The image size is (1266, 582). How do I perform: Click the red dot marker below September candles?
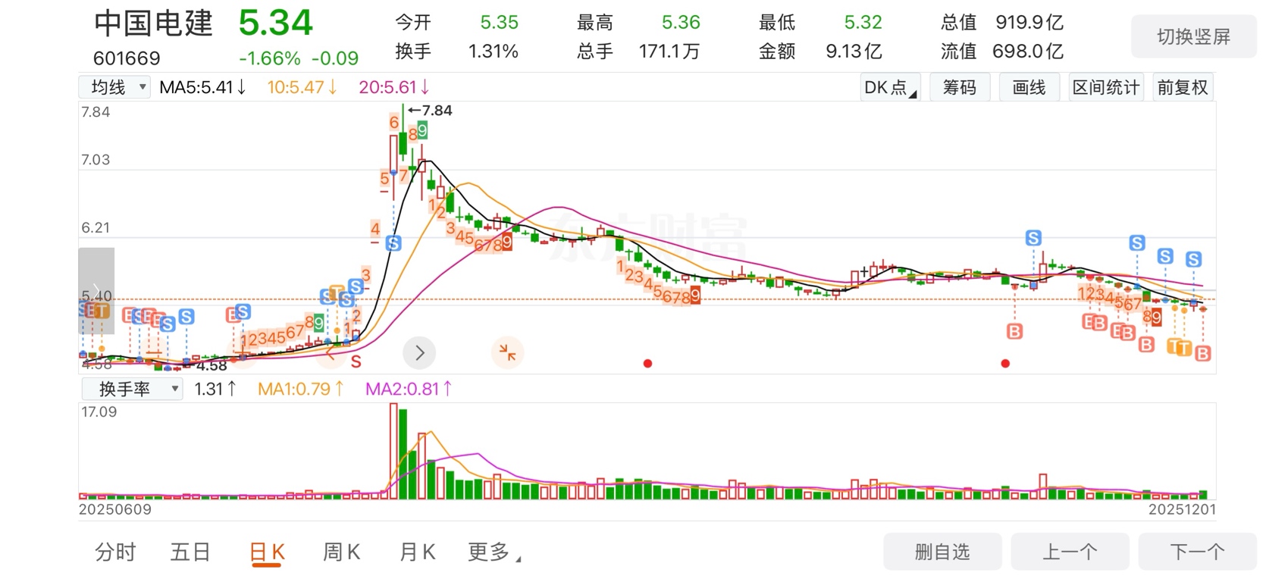(647, 364)
